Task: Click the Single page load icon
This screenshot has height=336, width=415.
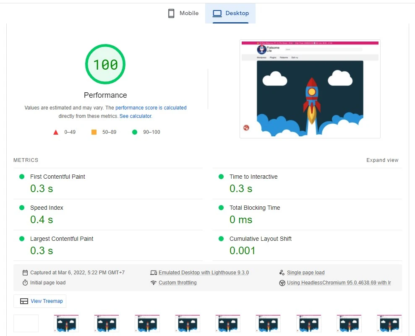Action: 282,273
